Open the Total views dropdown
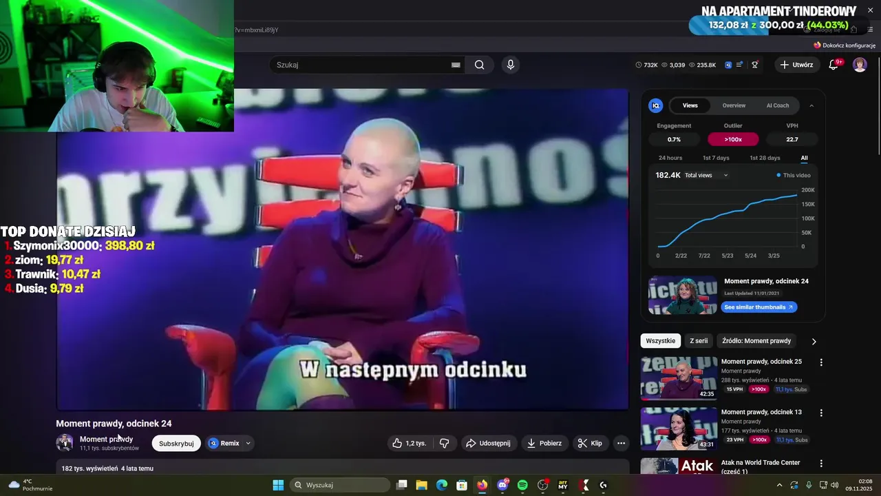 (706, 175)
